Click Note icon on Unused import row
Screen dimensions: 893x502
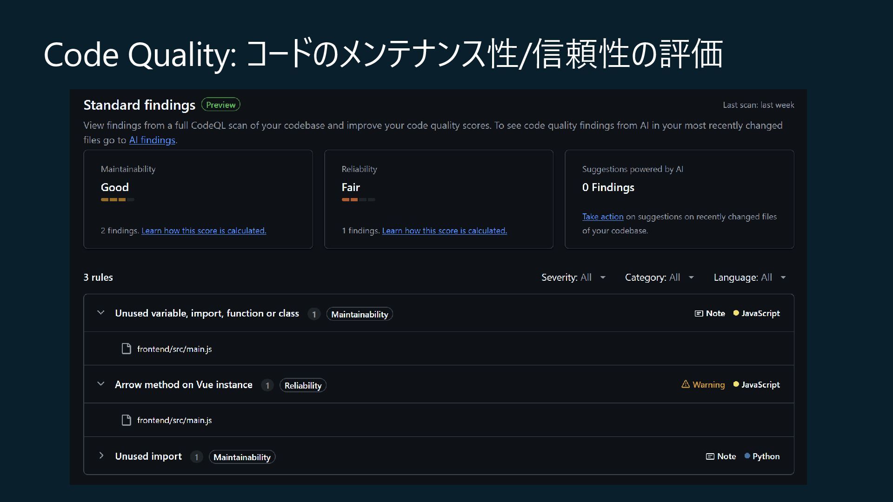click(x=710, y=456)
